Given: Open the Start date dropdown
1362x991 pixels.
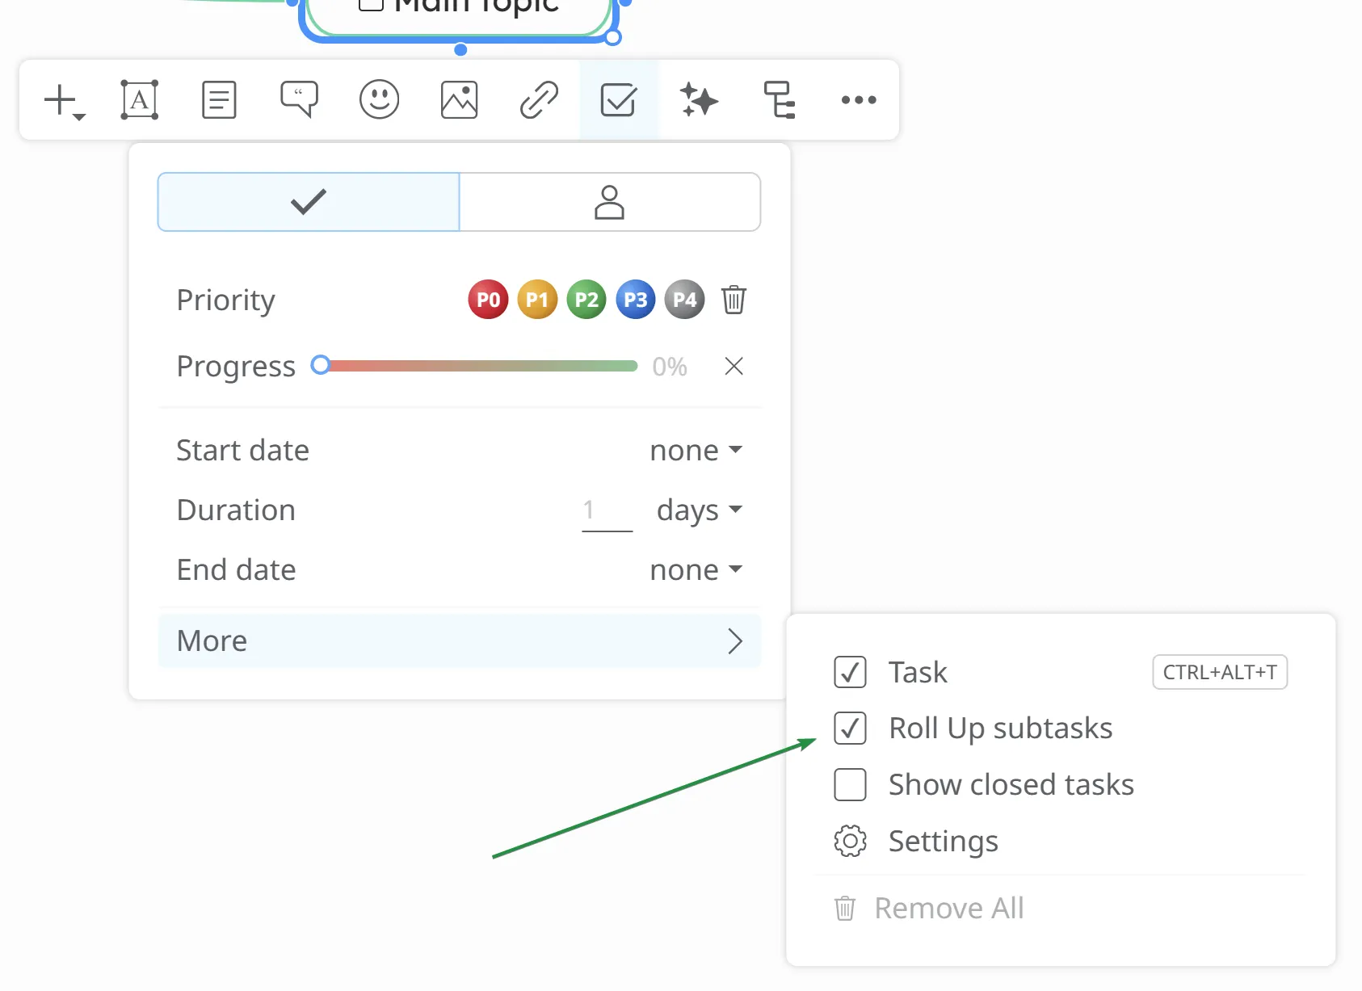Looking at the screenshot, I should [696, 451].
